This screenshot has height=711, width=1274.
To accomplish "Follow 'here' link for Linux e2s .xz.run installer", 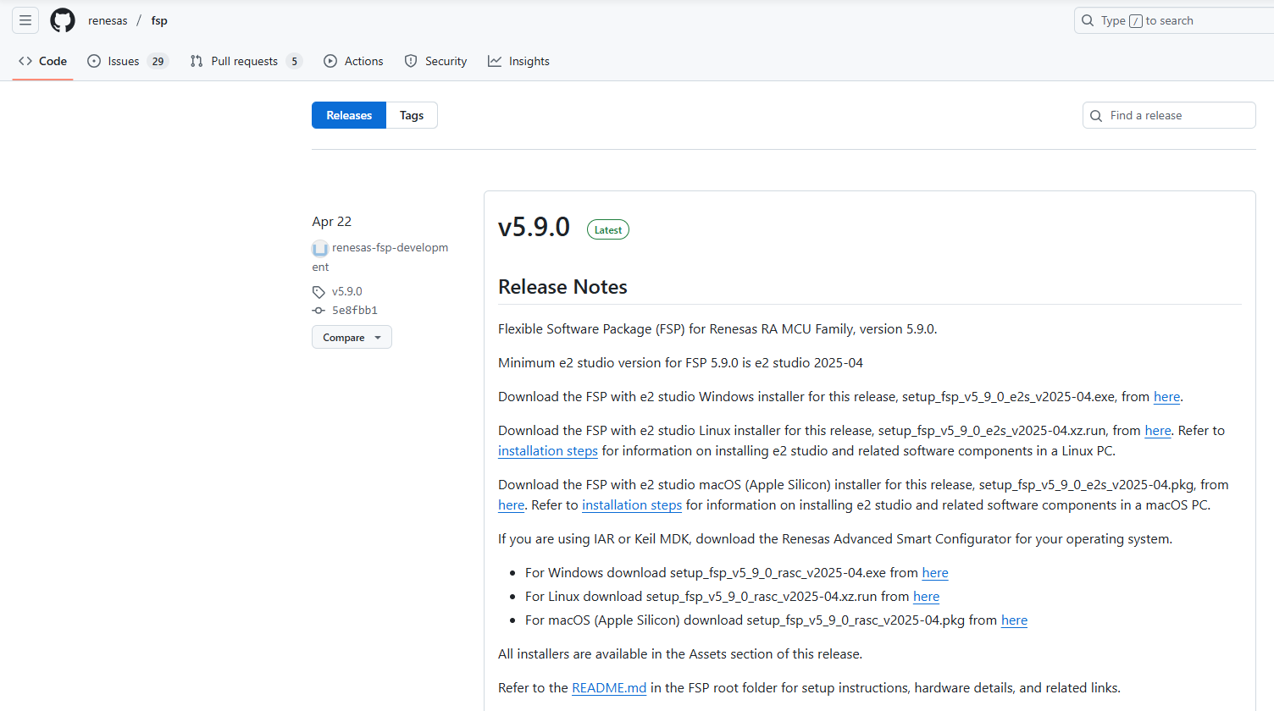I will 1158,431.
